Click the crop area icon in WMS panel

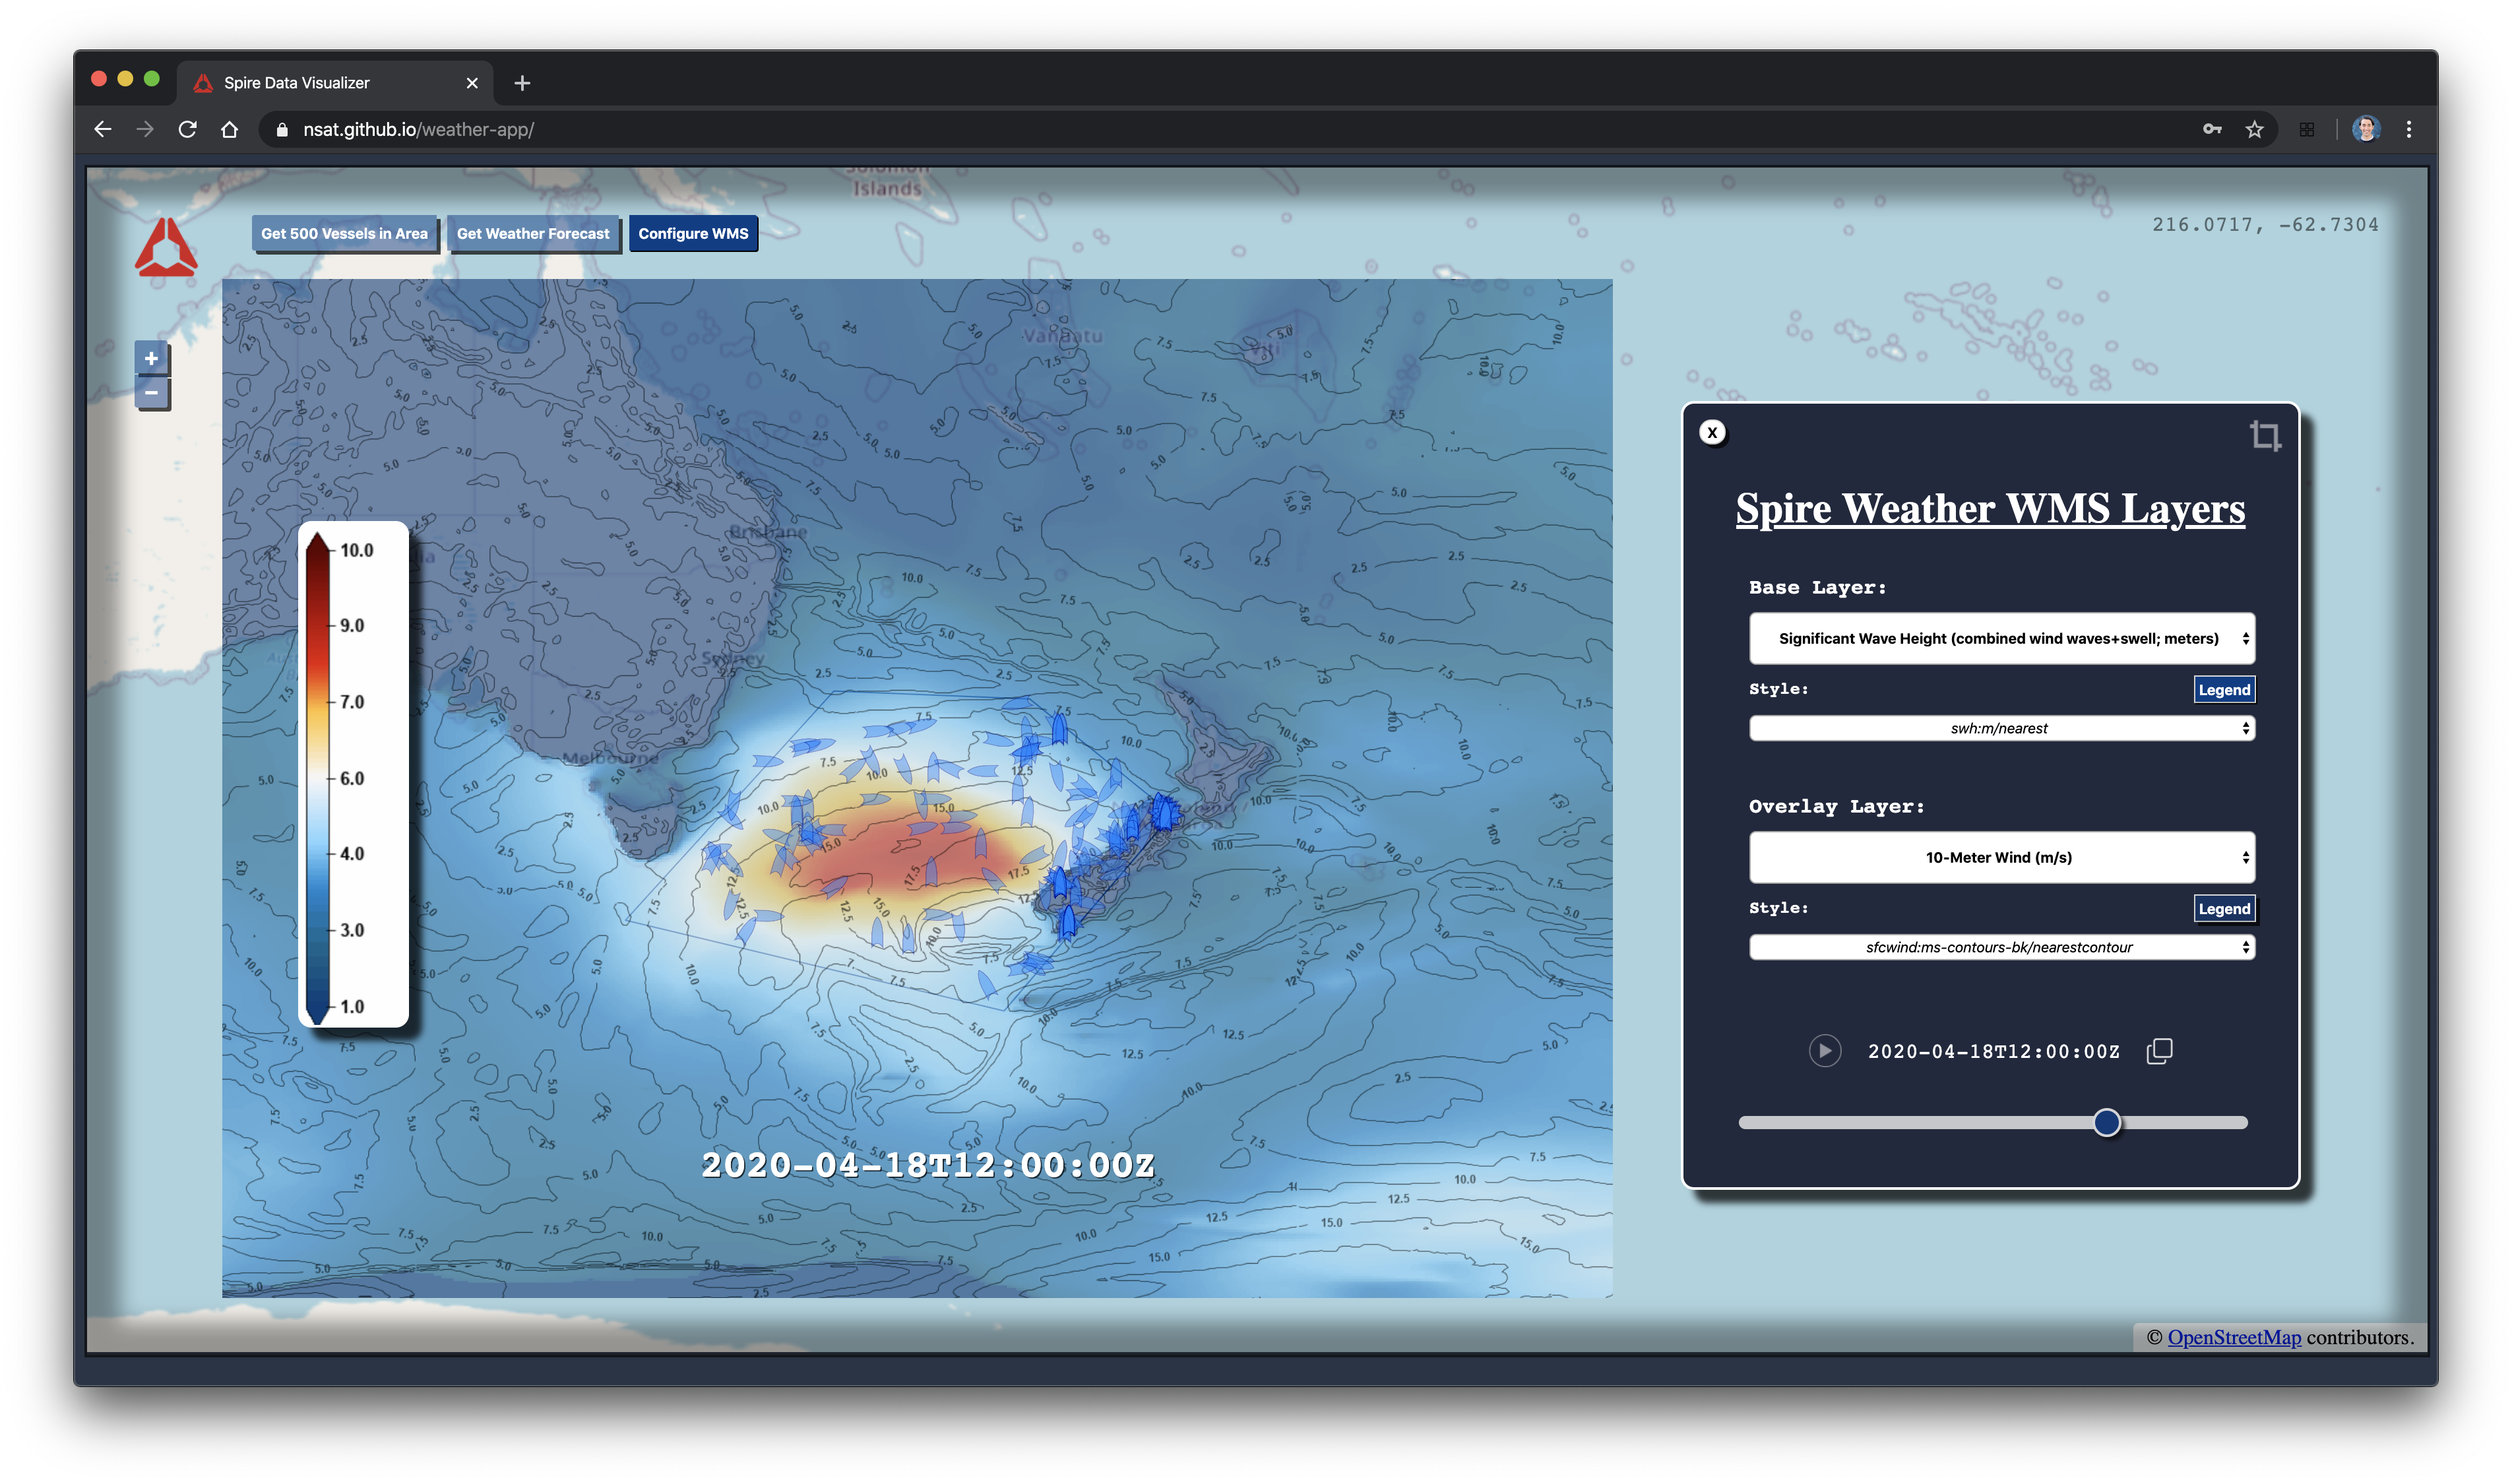(x=2265, y=435)
